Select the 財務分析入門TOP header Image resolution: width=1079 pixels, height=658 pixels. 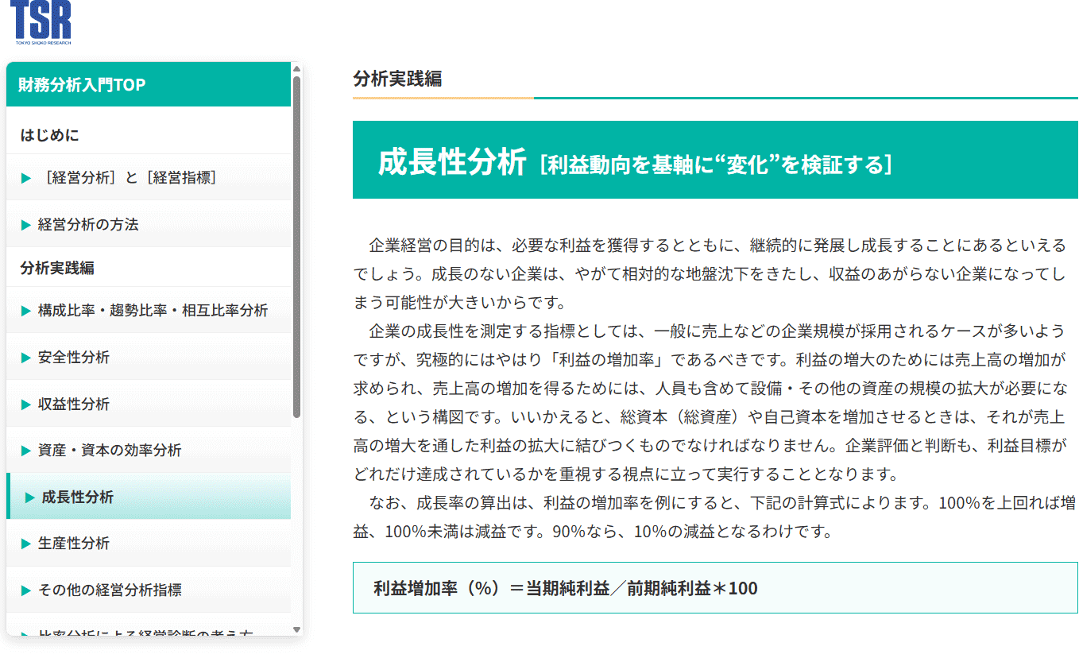tap(79, 84)
